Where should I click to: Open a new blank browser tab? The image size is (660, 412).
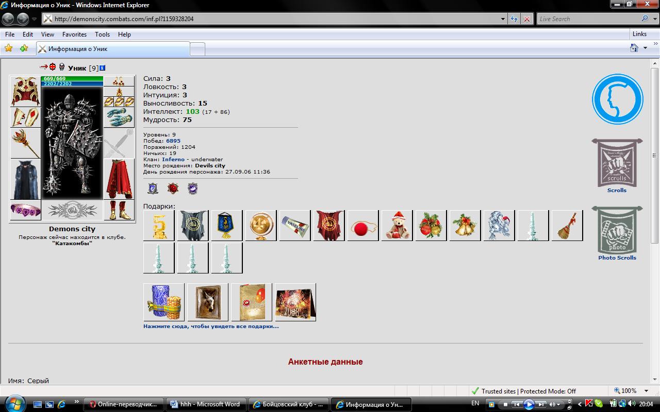click(198, 49)
